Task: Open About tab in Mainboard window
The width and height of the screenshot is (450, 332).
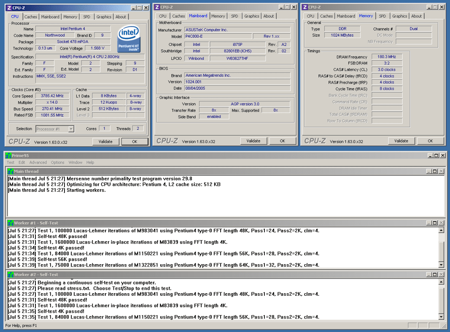Action: click(x=269, y=16)
